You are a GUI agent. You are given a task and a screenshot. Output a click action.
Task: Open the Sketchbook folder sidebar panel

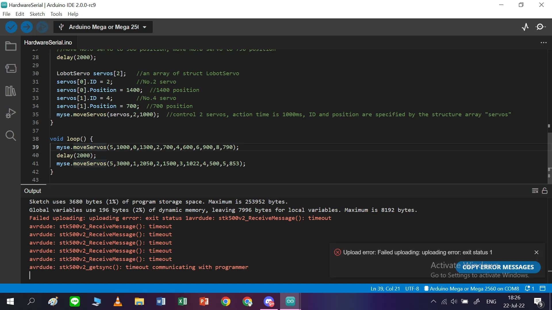[11, 46]
